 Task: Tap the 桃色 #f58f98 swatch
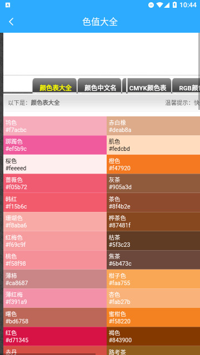(55, 260)
